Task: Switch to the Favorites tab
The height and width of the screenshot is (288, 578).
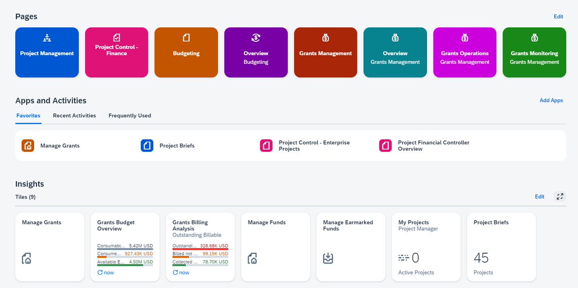Action: tap(28, 115)
